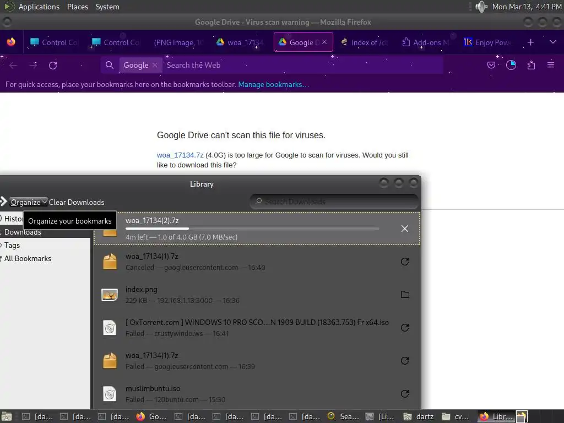
Task: Click the download progress bar of woa_17134(2).7z
Action: click(252, 229)
